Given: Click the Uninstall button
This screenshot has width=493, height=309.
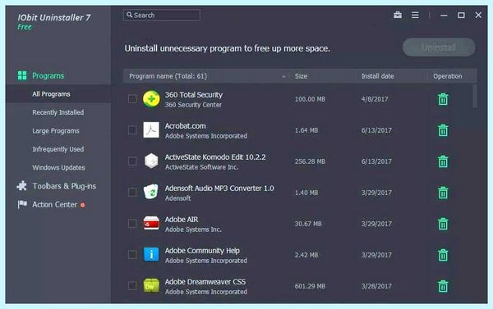Looking at the screenshot, I should pyautogui.click(x=439, y=48).
